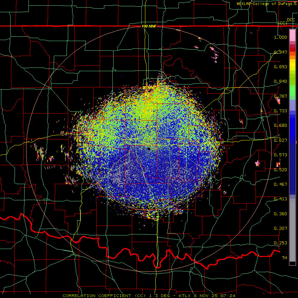Click the 07:24 timestamp in caption

click(228, 296)
